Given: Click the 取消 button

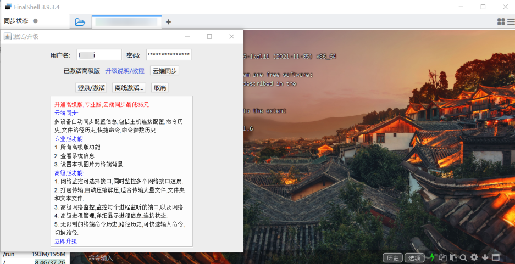Looking at the screenshot, I should [x=159, y=88].
